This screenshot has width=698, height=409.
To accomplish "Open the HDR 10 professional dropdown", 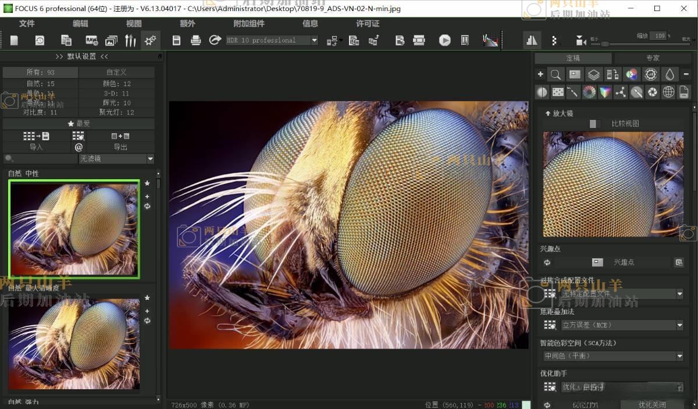I will (314, 40).
